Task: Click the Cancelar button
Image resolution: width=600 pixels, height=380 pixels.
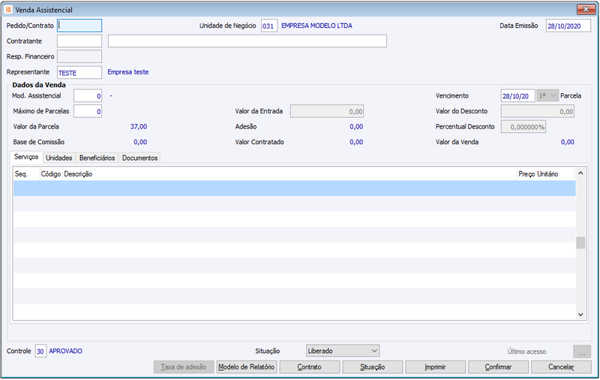Action: pyautogui.click(x=561, y=367)
